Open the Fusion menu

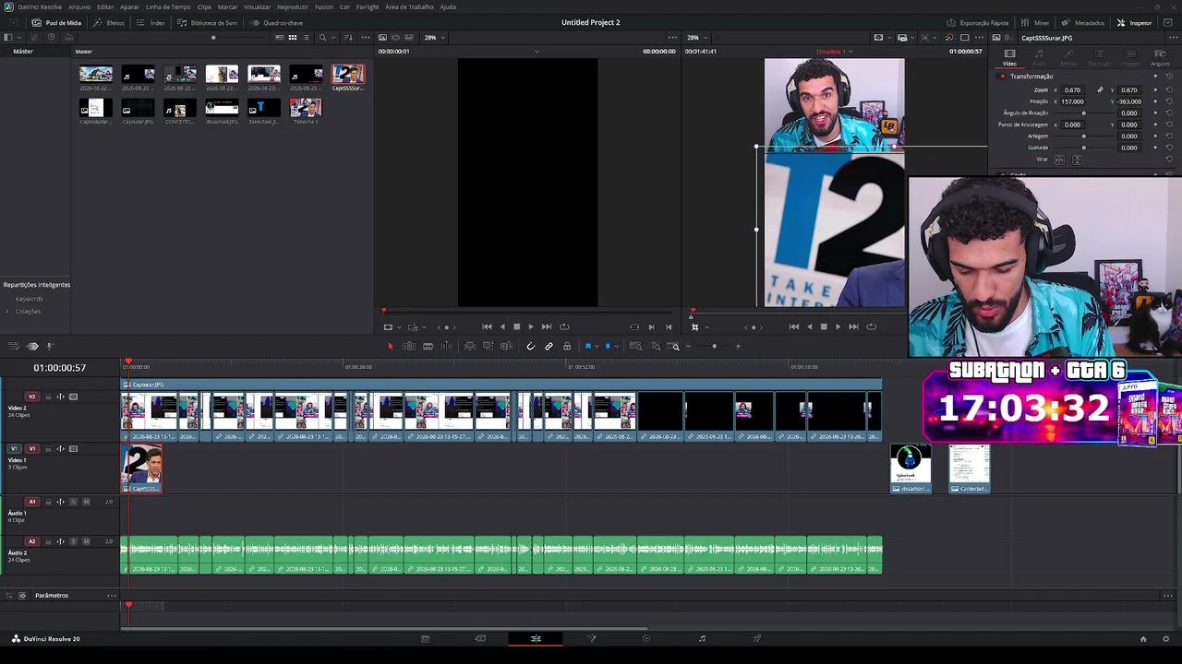click(x=323, y=6)
